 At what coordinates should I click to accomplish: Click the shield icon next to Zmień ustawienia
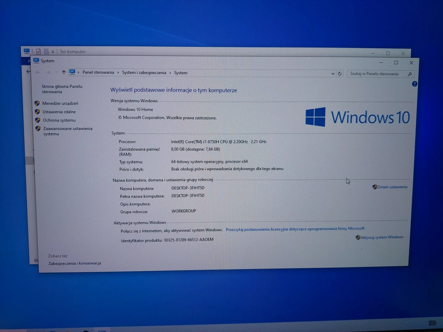pos(375,187)
